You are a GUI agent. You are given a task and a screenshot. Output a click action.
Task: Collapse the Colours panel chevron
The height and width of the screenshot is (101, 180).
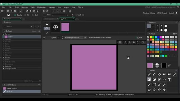point(176,34)
